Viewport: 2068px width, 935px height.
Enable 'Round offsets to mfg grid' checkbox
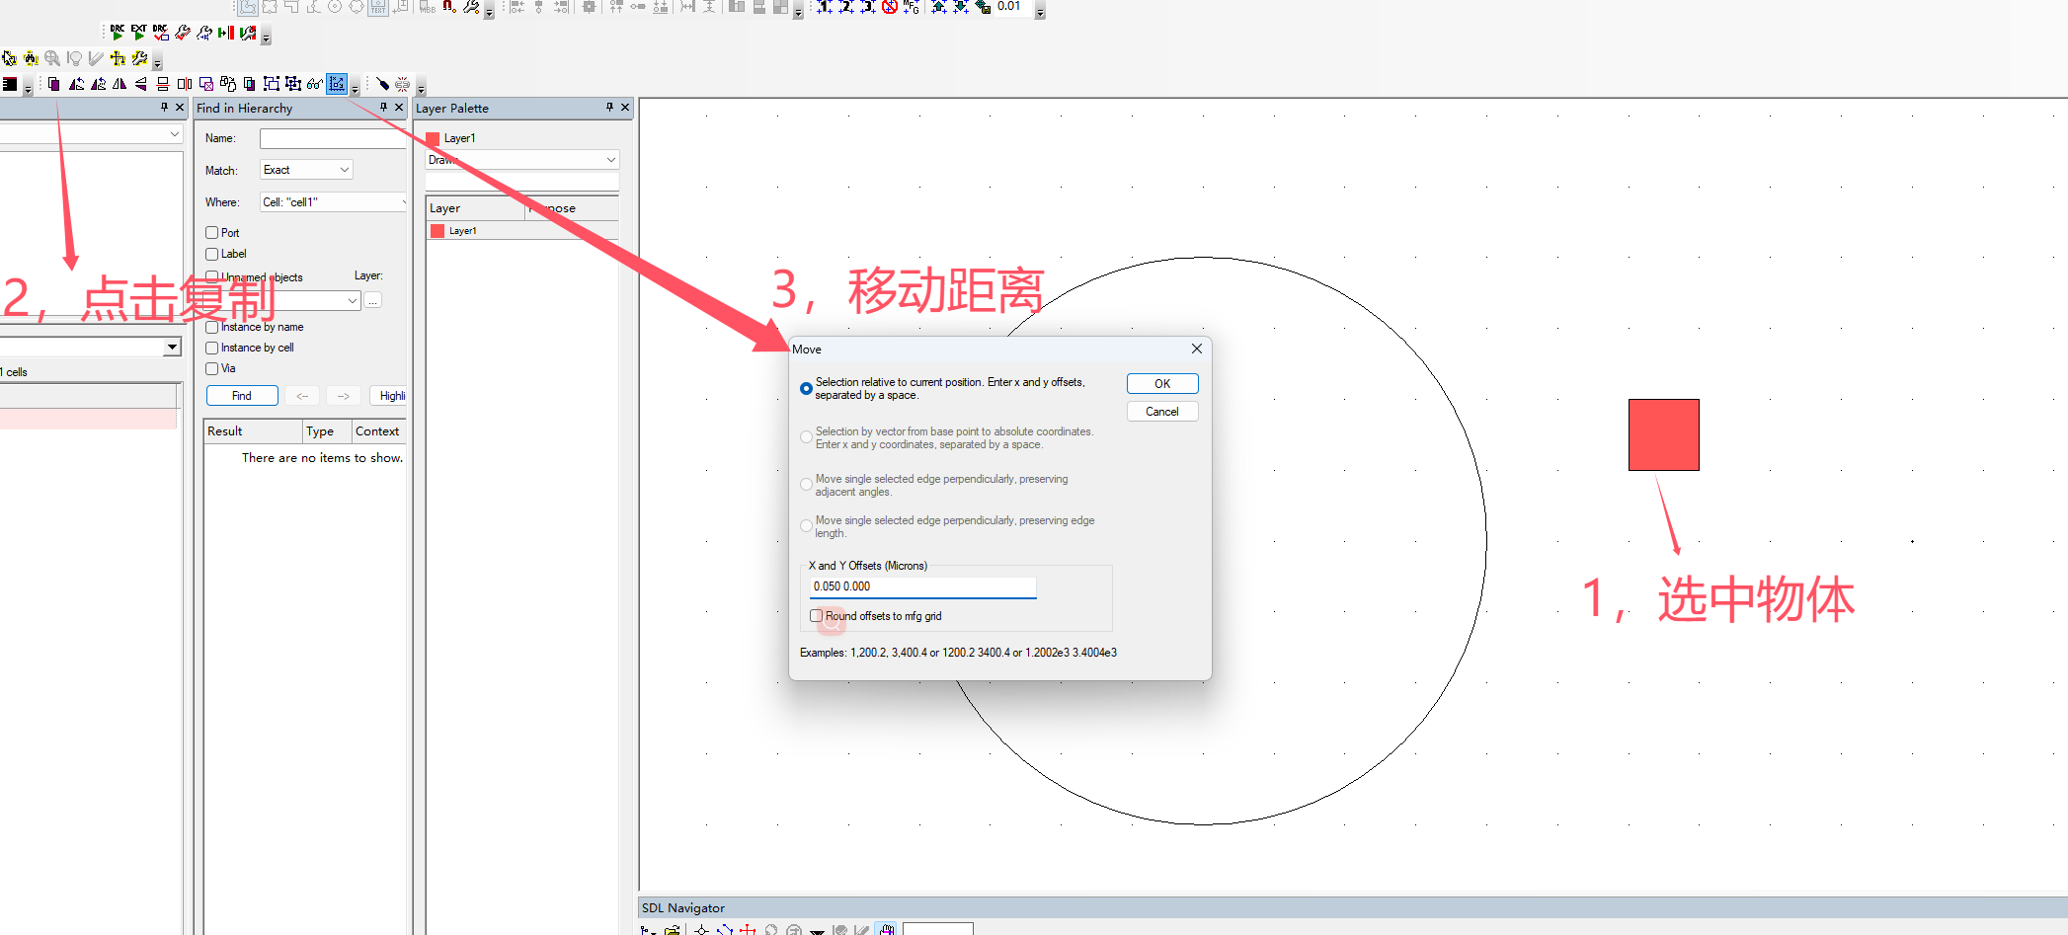pos(816,615)
